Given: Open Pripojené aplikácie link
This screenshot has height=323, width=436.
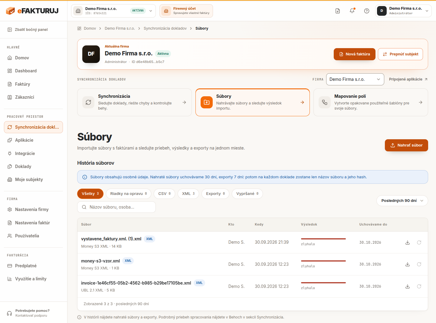Looking at the screenshot, I should point(408,79).
